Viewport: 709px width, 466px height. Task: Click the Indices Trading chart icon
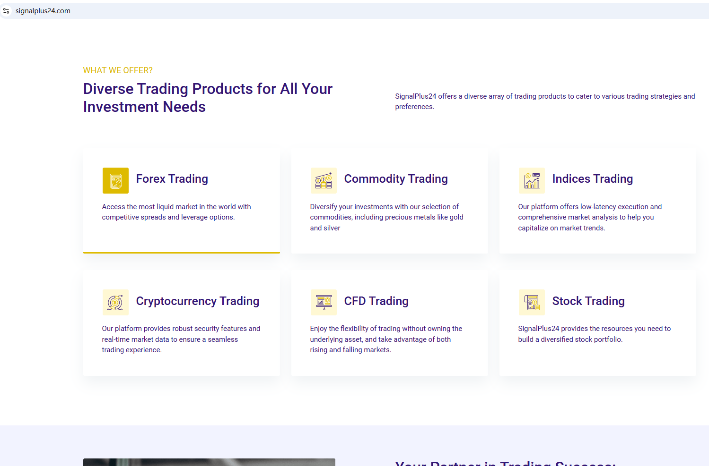(x=532, y=180)
